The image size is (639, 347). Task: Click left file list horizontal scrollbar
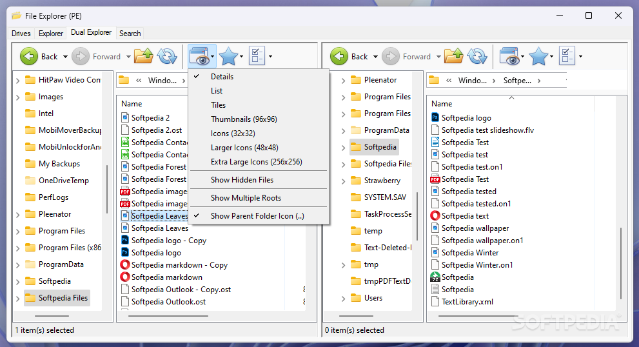click(168, 315)
